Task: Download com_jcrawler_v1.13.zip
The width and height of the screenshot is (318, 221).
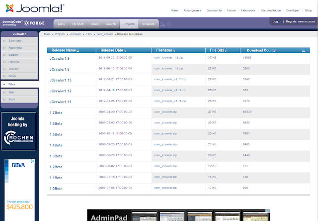Action: pyautogui.click(x=170, y=79)
